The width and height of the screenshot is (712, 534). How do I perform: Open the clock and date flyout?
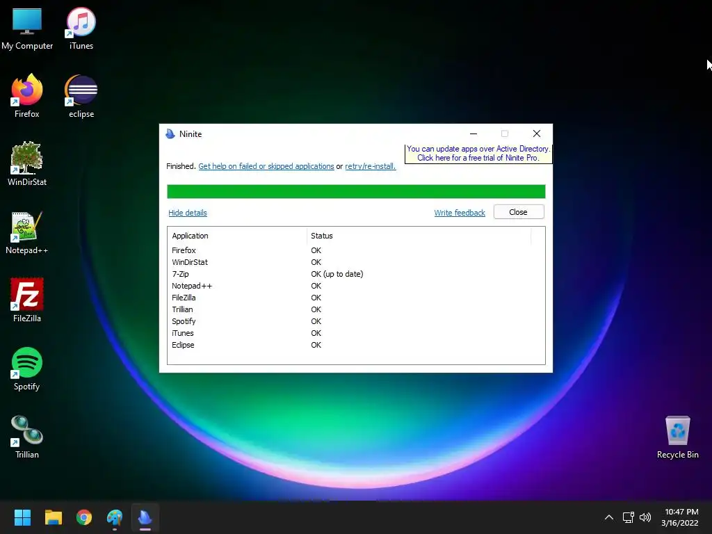click(680, 517)
